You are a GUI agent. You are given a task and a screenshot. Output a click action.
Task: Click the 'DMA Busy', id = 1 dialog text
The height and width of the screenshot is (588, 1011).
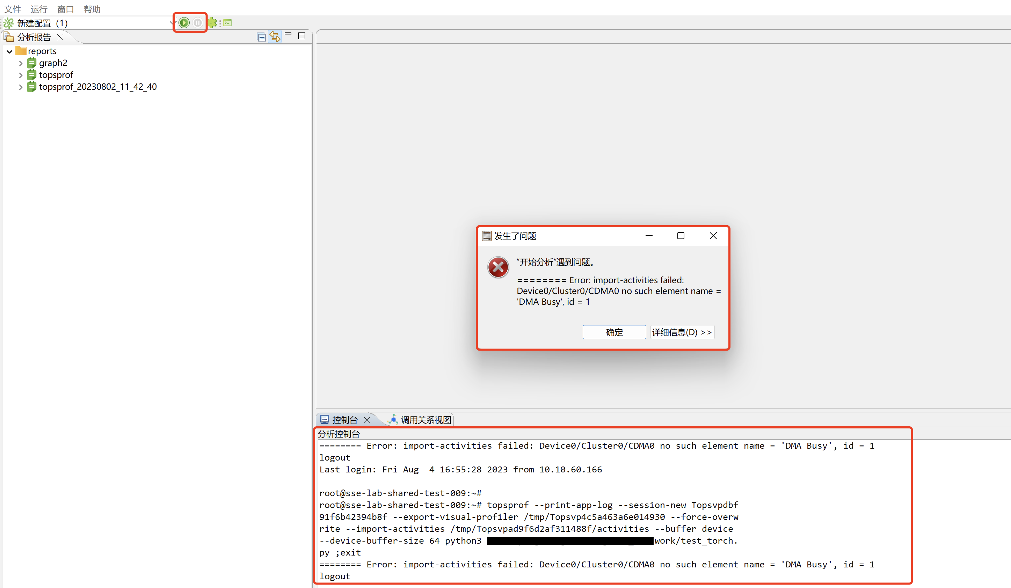pyautogui.click(x=553, y=302)
